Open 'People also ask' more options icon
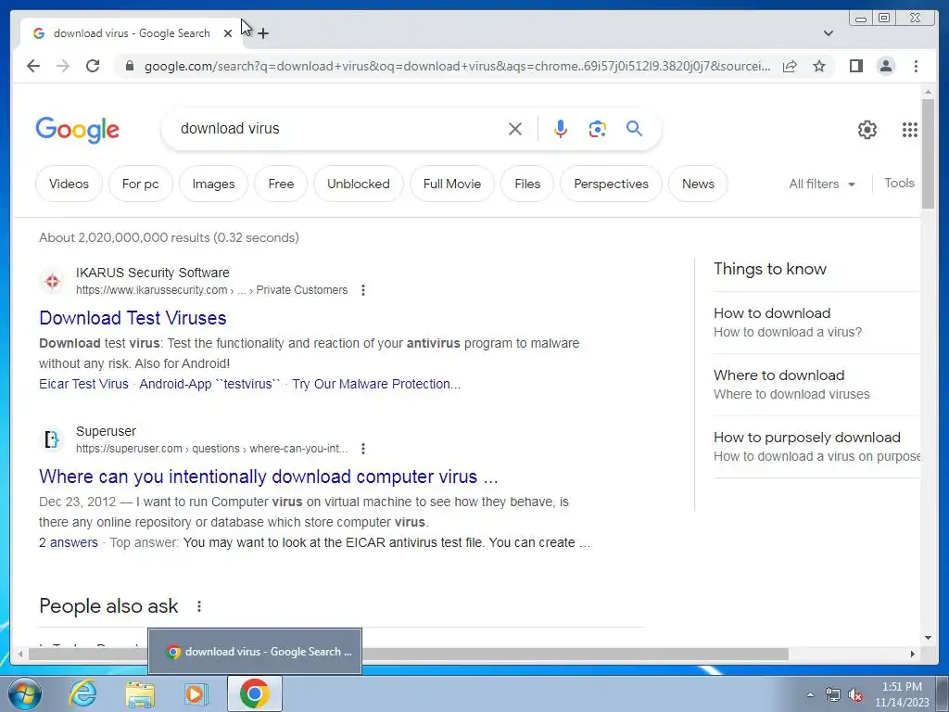Screen dimensions: 949x712 click(199, 606)
